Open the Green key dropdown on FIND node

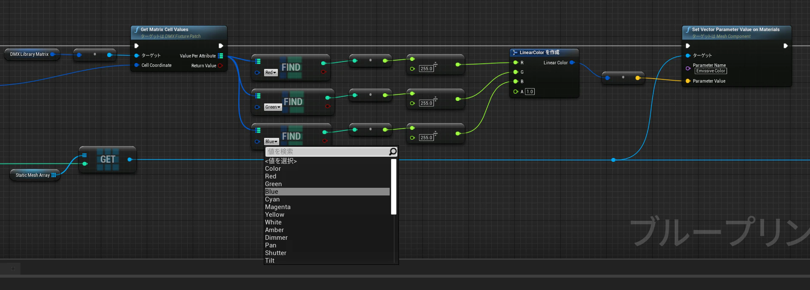coord(273,107)
